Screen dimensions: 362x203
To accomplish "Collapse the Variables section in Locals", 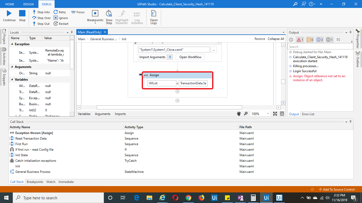I will (12, 79).
